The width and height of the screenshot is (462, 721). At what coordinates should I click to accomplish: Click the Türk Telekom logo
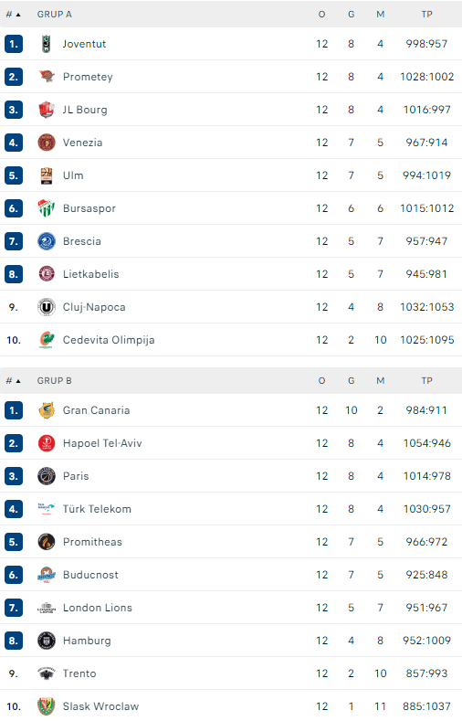[x=46, y=509]
